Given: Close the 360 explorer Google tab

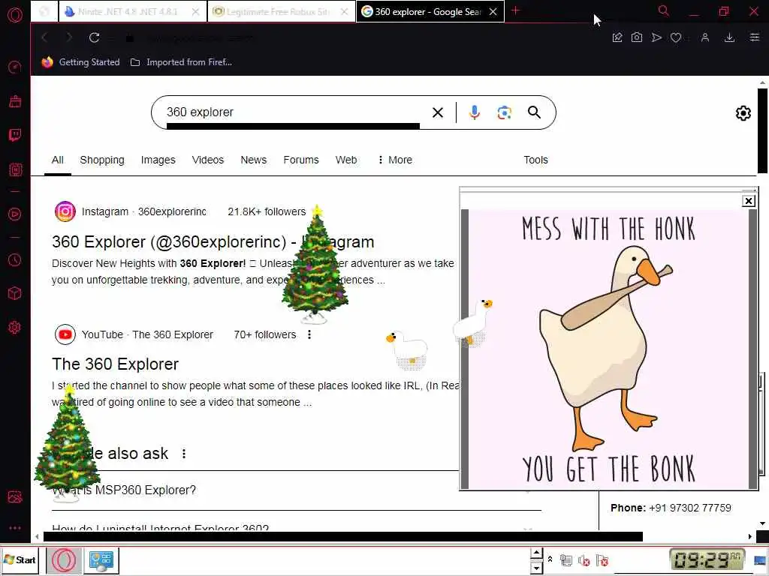Looking at the screenshot, I should (493, 12).
